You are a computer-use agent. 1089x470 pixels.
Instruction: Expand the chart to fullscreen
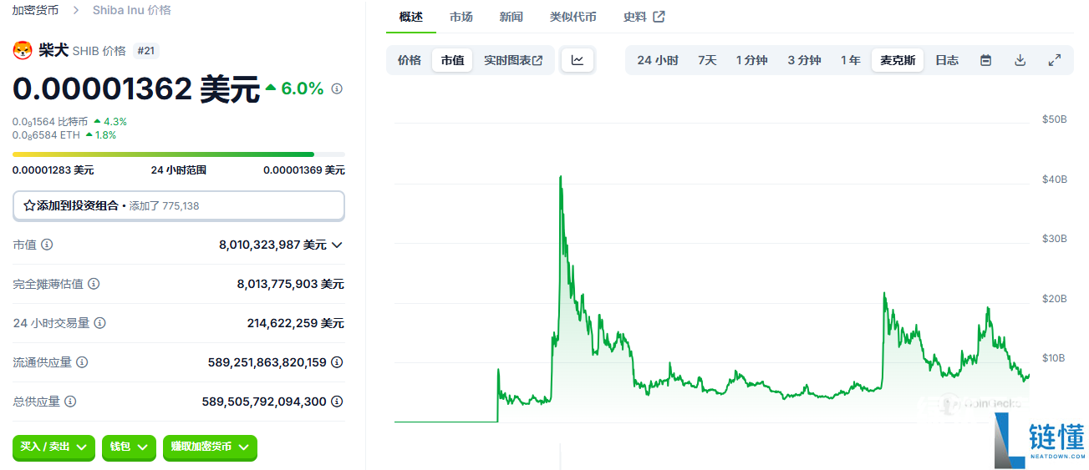point(1055,60)
